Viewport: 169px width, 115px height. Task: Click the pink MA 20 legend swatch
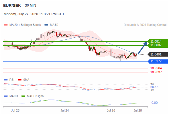click(x=6, y=25)
